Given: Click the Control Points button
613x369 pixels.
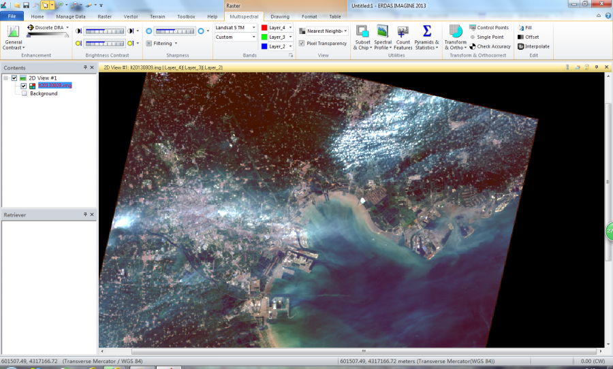Looking at the screenshot, I should point(489,28).
